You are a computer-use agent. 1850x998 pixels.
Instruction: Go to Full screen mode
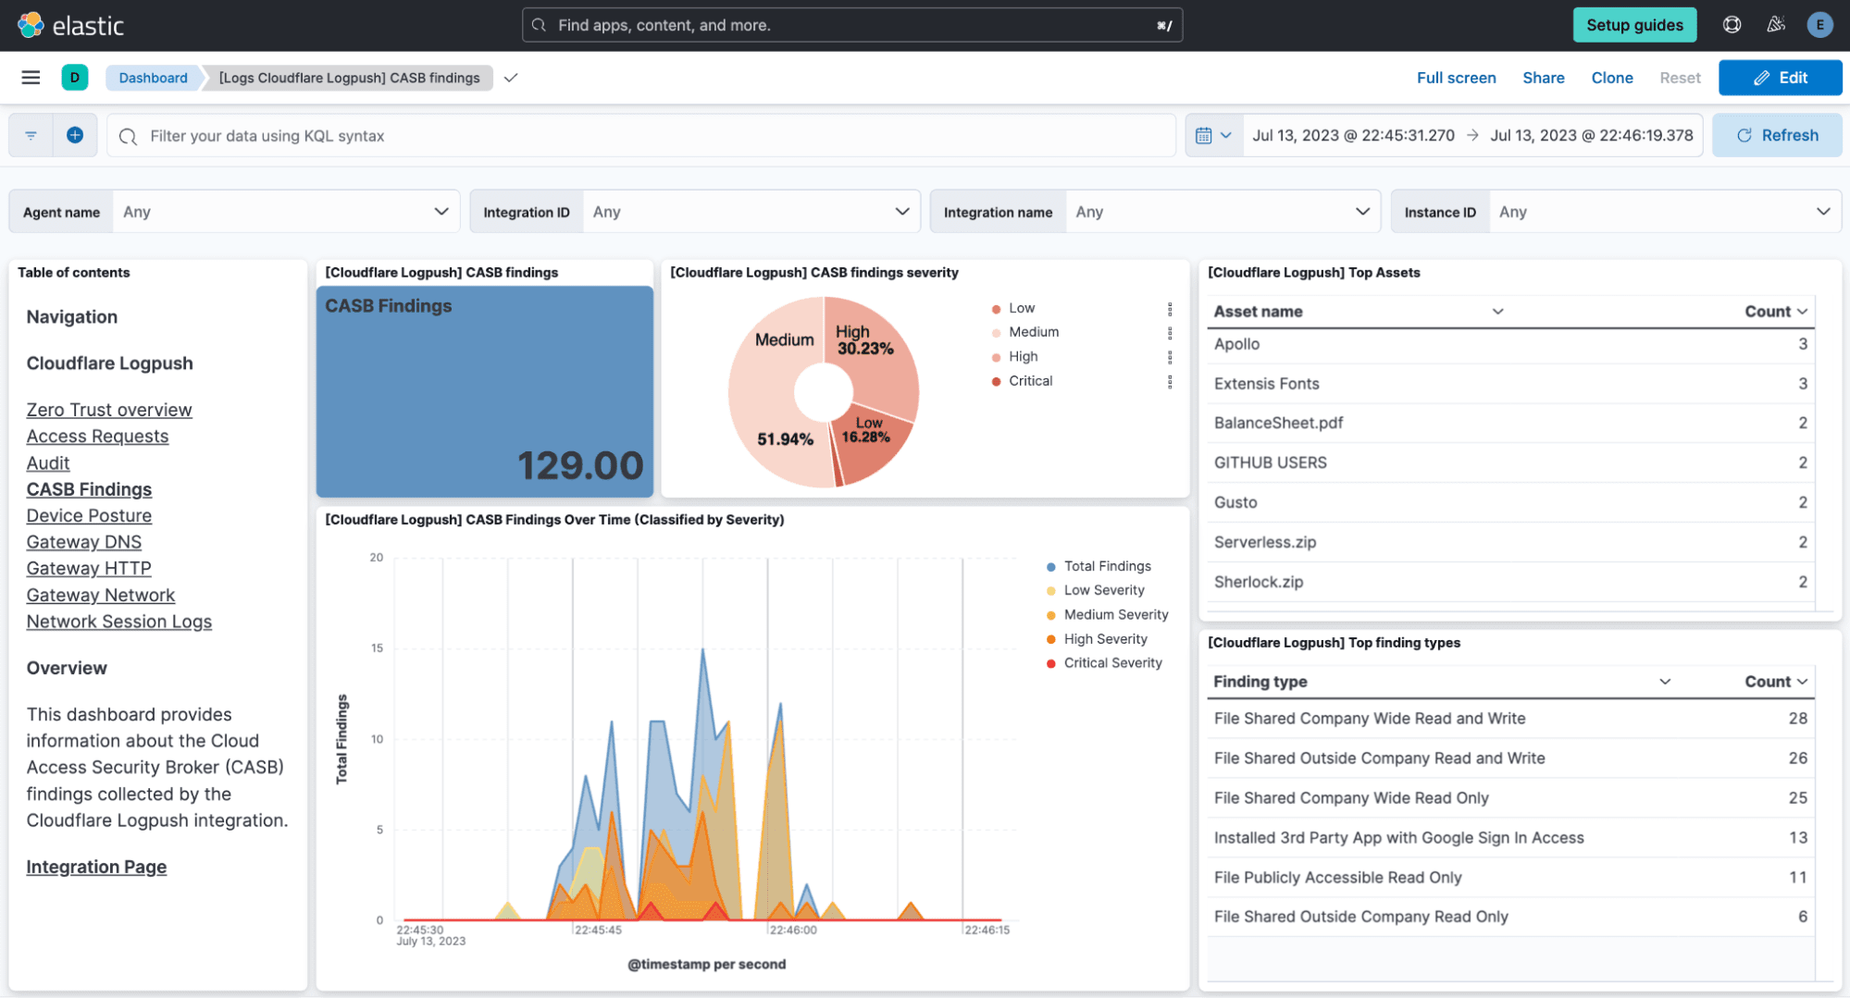click(1456, 78)
